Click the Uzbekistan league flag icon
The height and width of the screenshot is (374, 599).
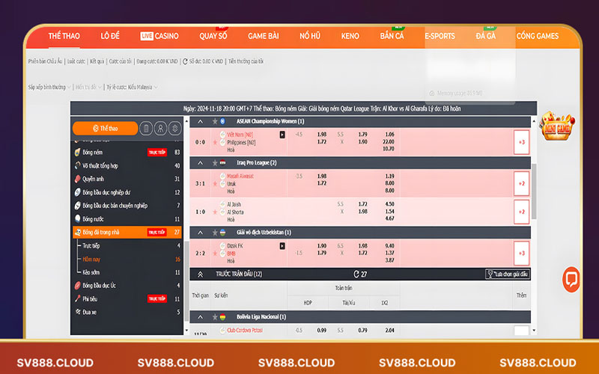pos(222,233)
